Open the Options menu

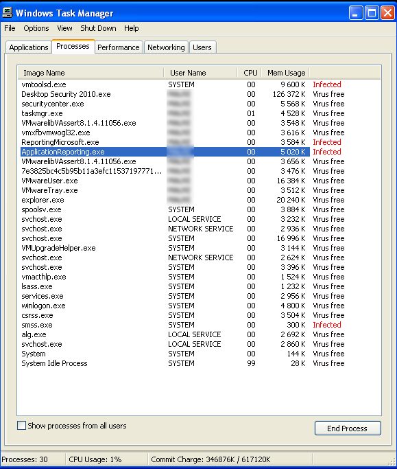click(36, 28)
